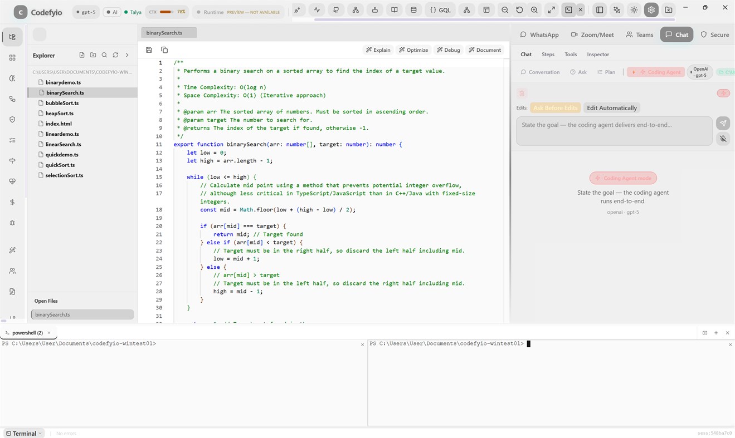Viewport: 735px width, 438px height.
Task: Clear chat with the trash icon
Action: click(x=522, y=93)
